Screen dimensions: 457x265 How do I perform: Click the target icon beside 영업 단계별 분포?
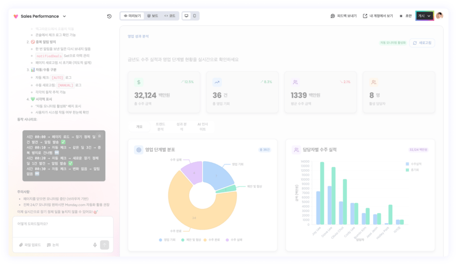(139, 150)
